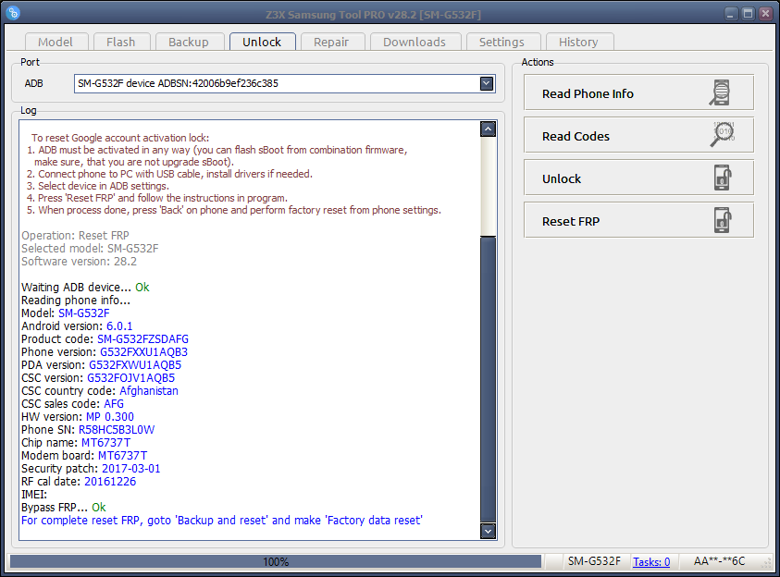The width and height of the screenshot is (780, 577).
Task: Minimize the Z3X Samsung Tool window
Action: tap(730, 14)
